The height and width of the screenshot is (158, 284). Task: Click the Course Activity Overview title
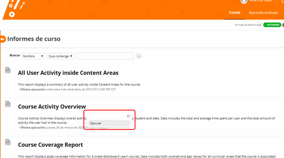point(52,107)
